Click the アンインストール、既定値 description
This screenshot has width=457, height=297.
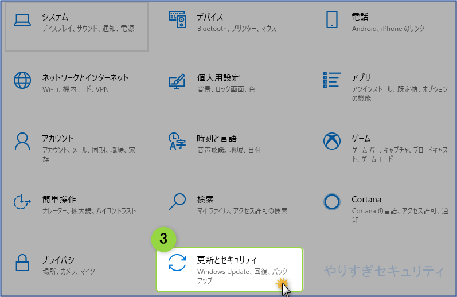tap(400, 94)
